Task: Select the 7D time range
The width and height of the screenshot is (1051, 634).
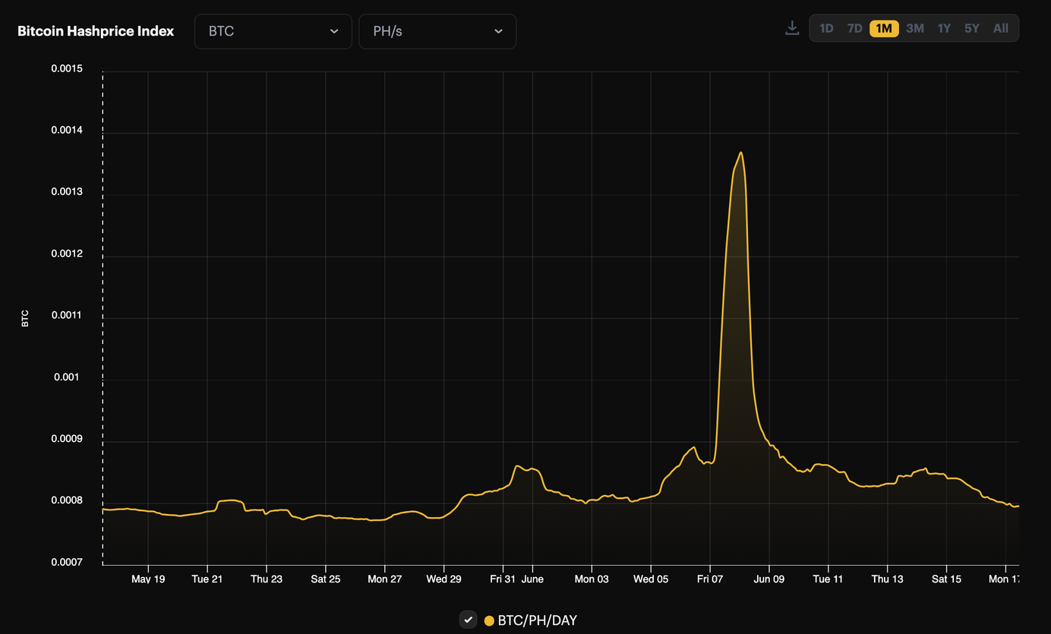Action: 855,28
